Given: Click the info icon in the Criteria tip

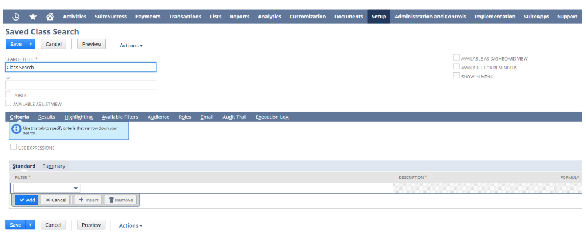Looking at the screenshot, I should 16,129.
